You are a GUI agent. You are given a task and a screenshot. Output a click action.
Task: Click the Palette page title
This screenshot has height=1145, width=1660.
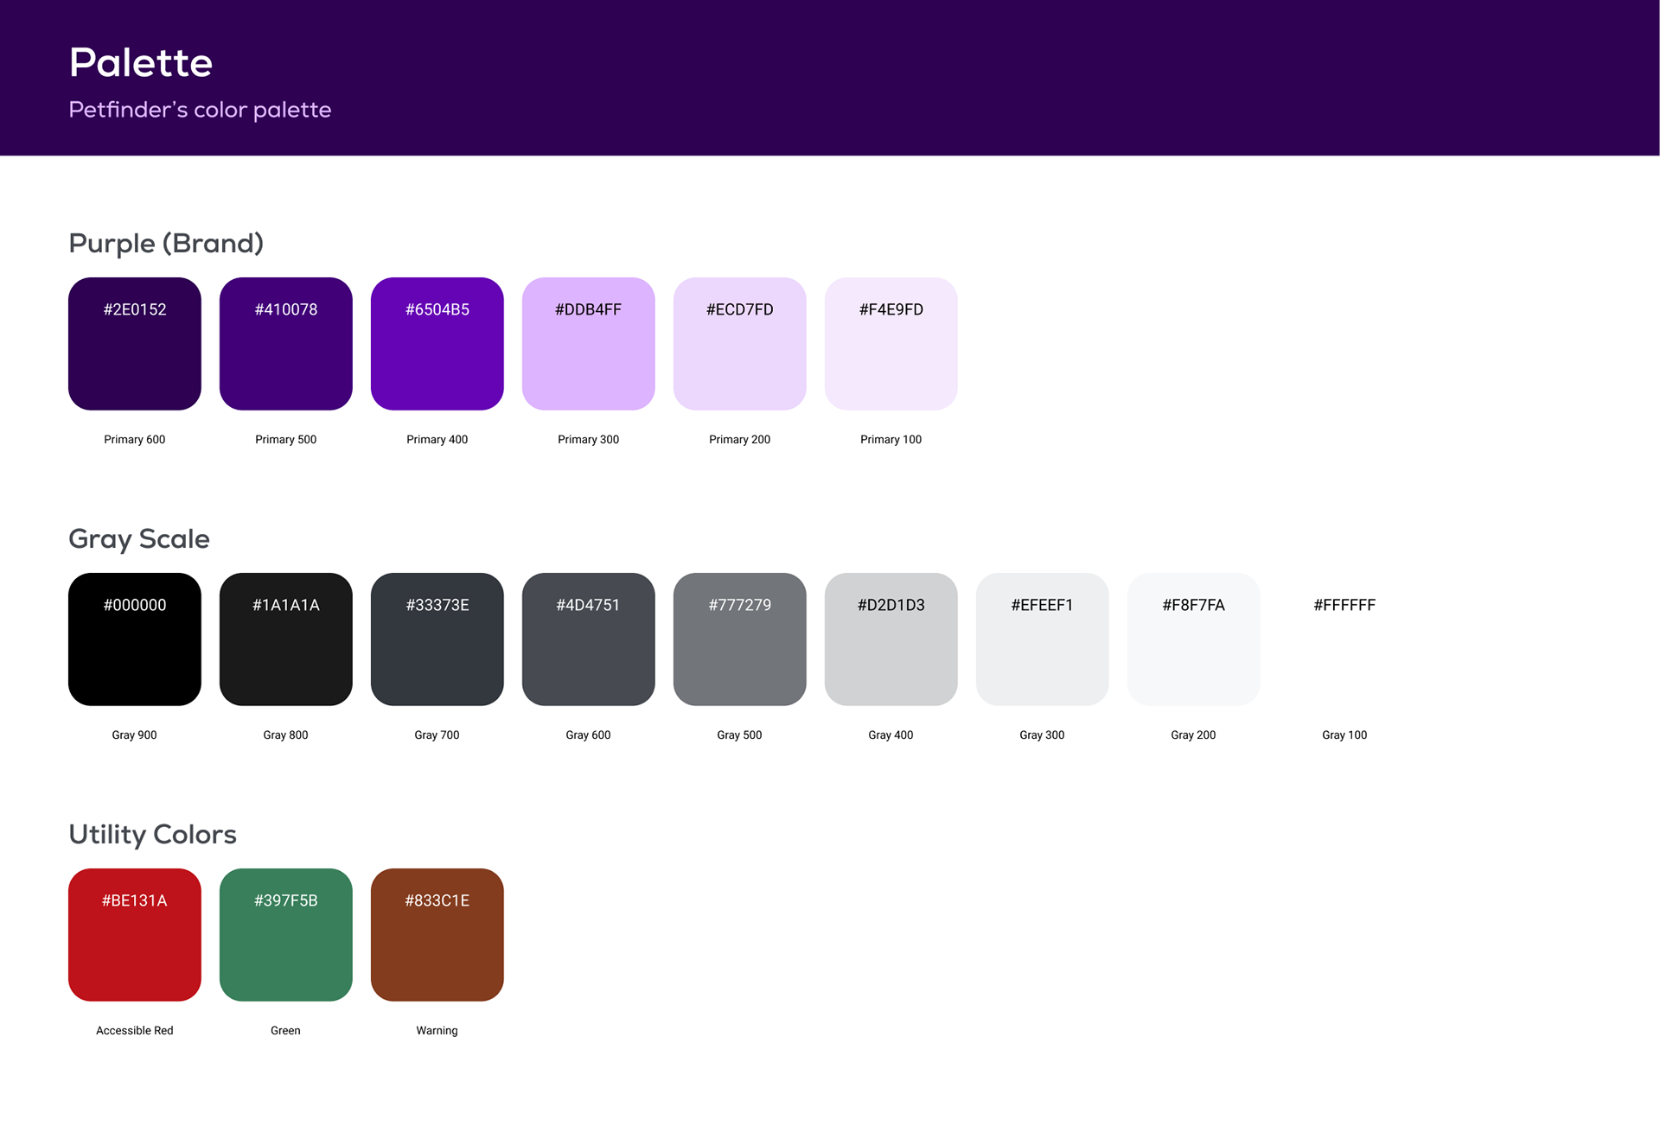pyautogui.click(x=141, y=63)
